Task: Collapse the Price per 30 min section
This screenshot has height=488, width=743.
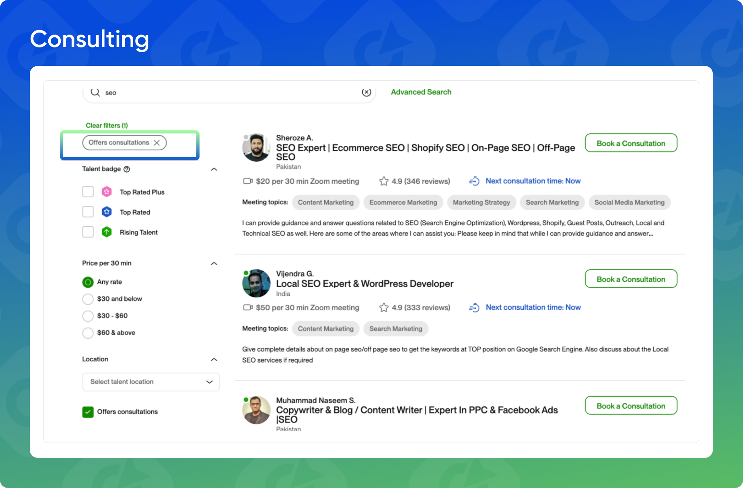Action: pyautogui.click(x=214, y=263)
